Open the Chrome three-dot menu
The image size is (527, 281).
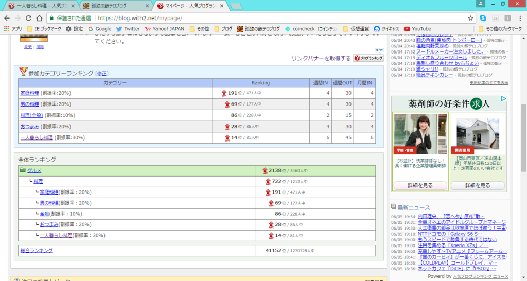pyautogui.click(x=520, y=18)
